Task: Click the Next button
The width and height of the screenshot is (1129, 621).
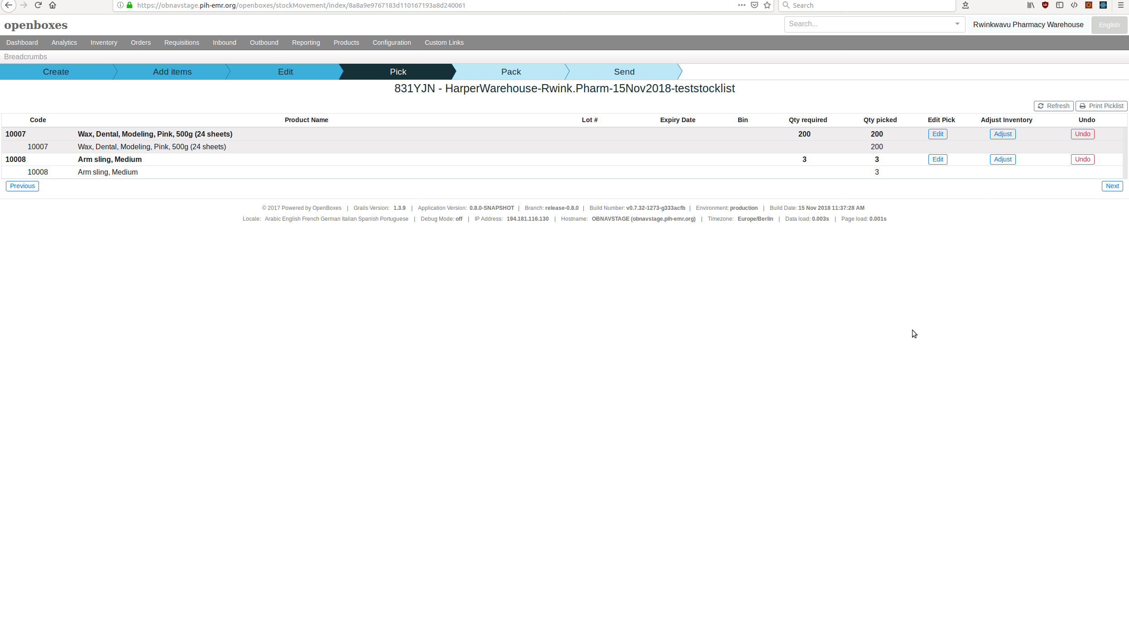Action: (x=1112, y=186)
